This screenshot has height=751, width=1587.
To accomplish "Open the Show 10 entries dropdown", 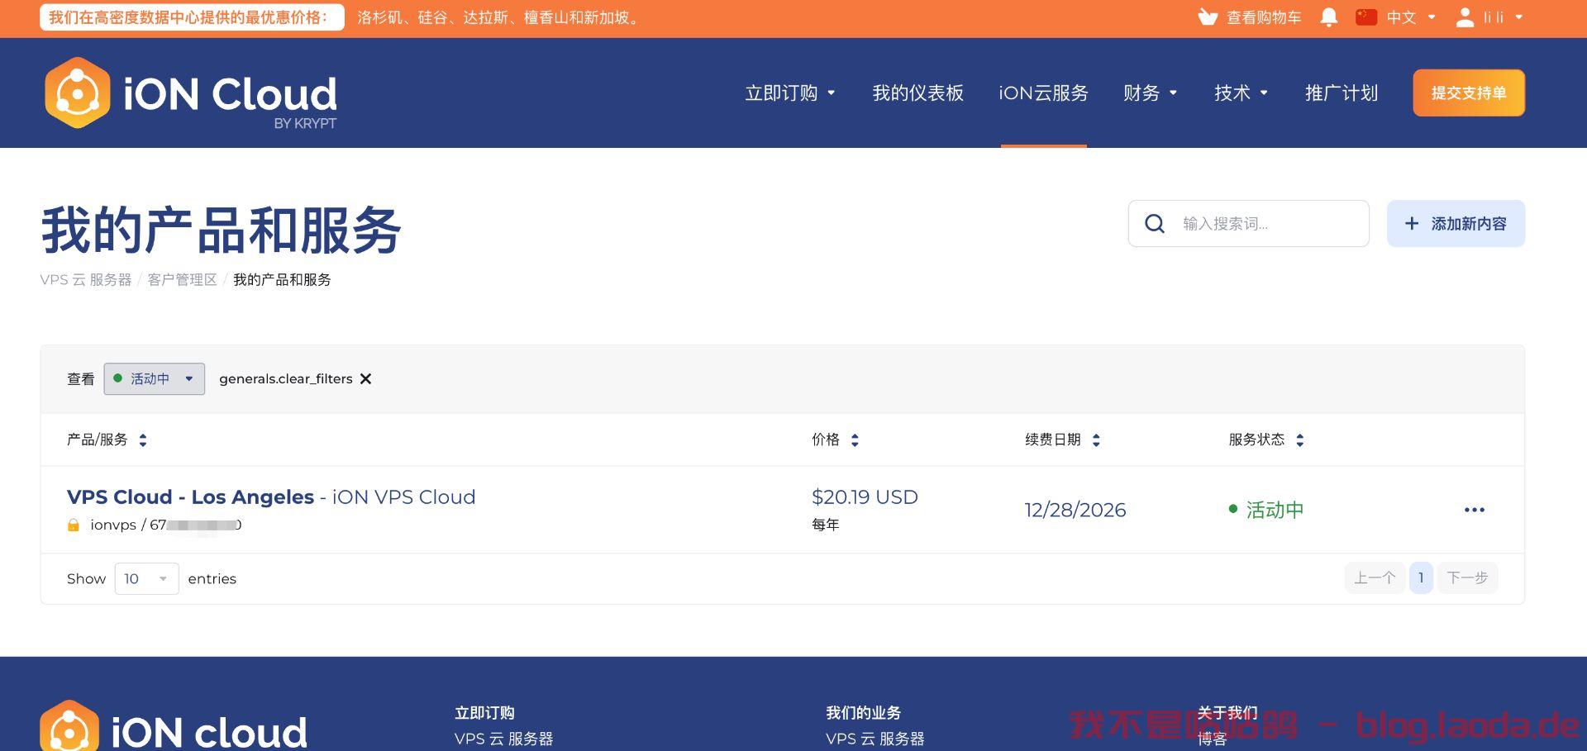I will (146, 579).
